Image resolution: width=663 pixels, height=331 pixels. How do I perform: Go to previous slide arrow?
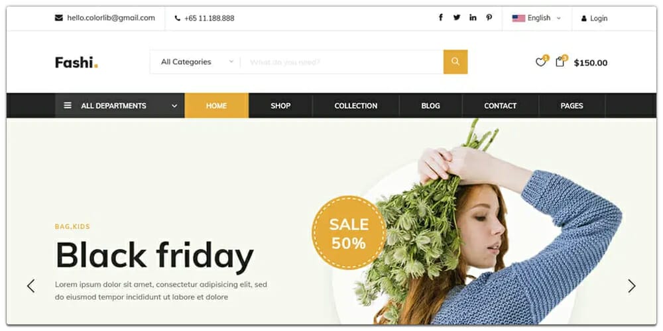click(31, 286)
